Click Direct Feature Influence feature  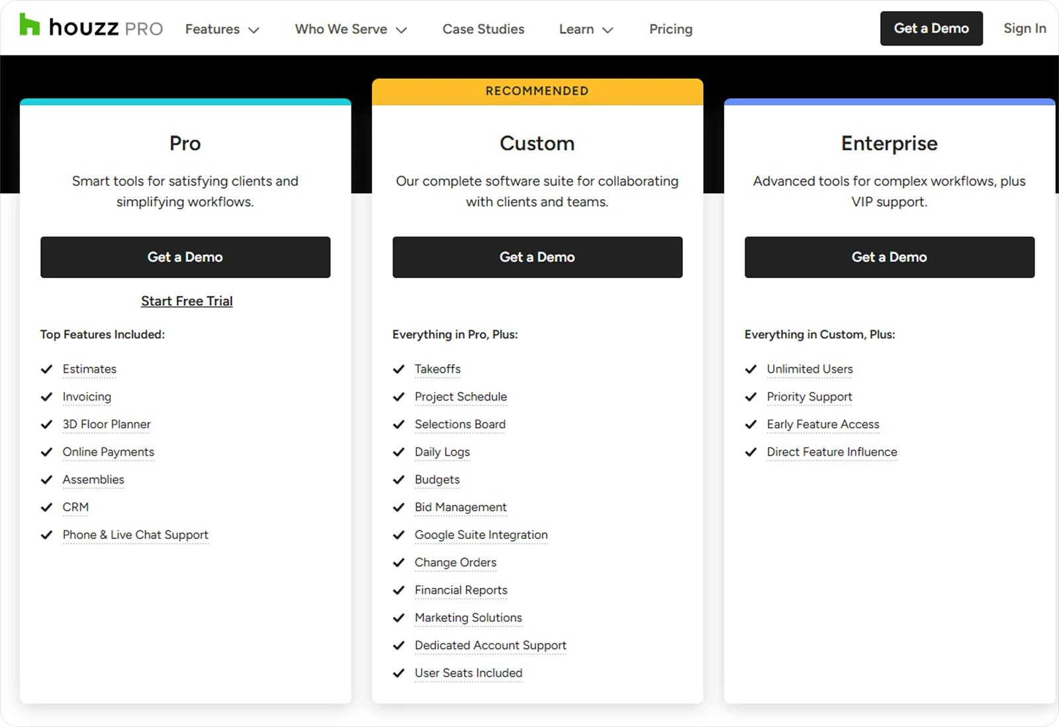[832, 452]
